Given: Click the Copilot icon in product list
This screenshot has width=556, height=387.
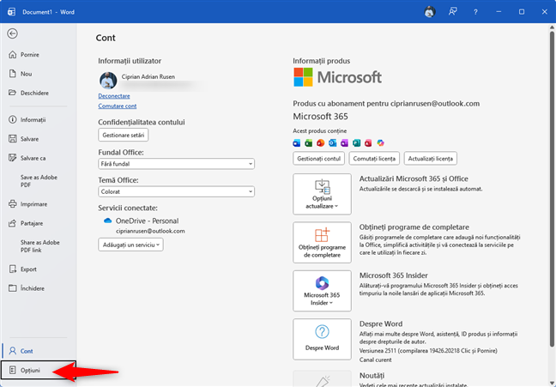Looking at the screenshot, I should (x=380, y=142).
